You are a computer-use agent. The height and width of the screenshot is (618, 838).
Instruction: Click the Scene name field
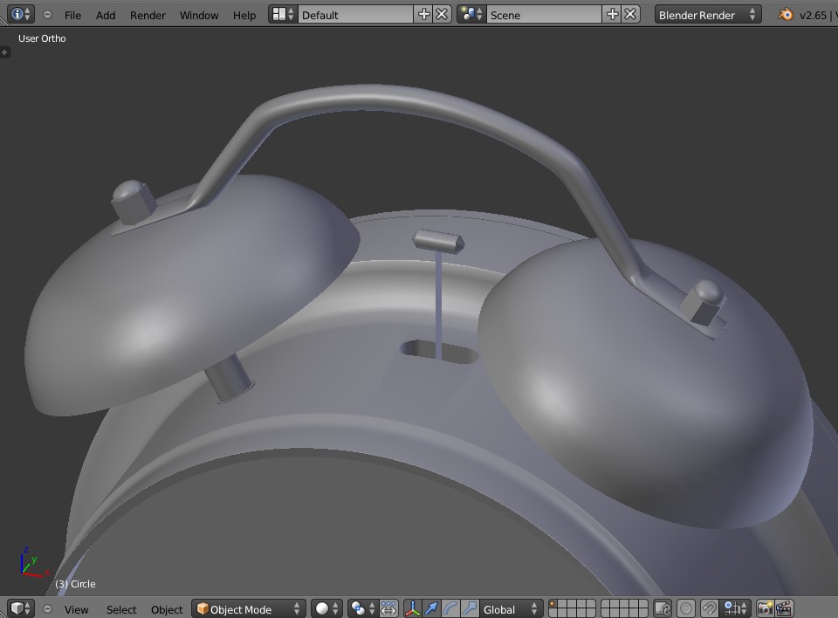coord(543,15)
